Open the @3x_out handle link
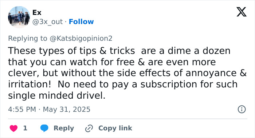This screenshot has width=255, height=138. point(47,22)
